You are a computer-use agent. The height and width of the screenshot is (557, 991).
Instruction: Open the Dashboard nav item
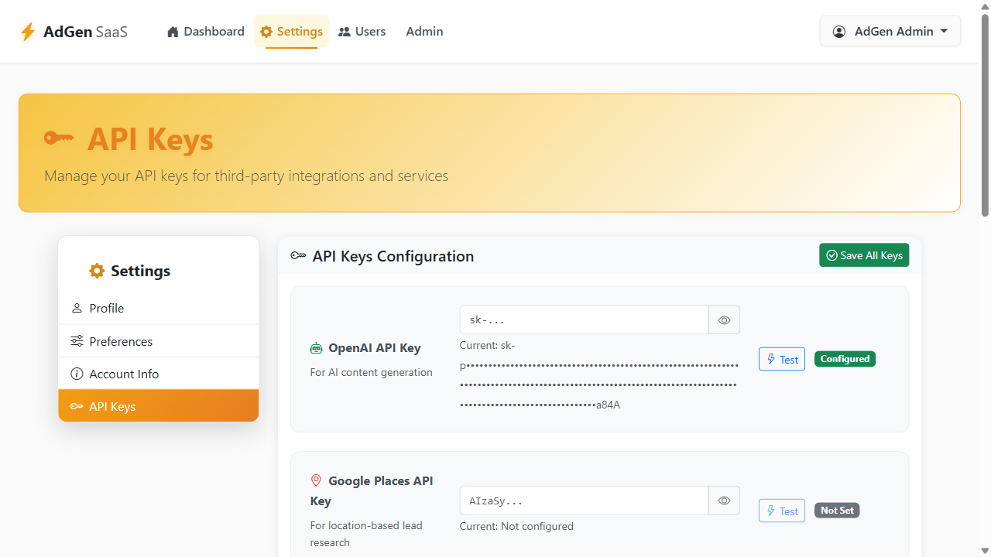coord(206,32)
